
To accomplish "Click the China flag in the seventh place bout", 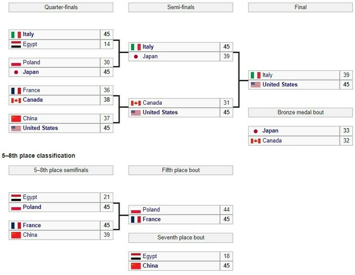I will click(x=136, y=266).
